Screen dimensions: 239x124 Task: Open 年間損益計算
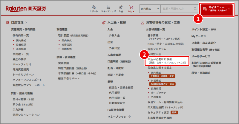[x=77, y=73]
